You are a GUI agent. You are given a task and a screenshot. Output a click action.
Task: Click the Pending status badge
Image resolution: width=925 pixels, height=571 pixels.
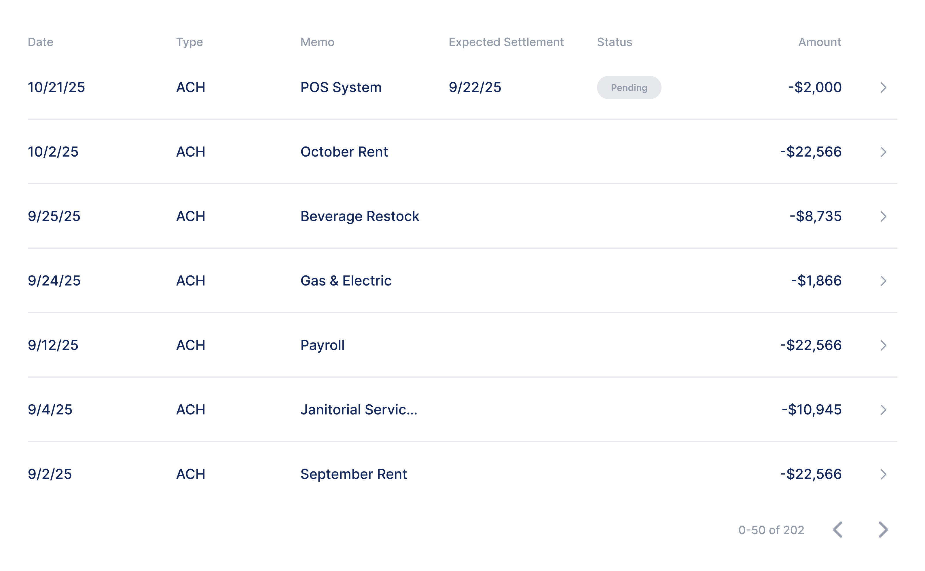pos(629,87)
